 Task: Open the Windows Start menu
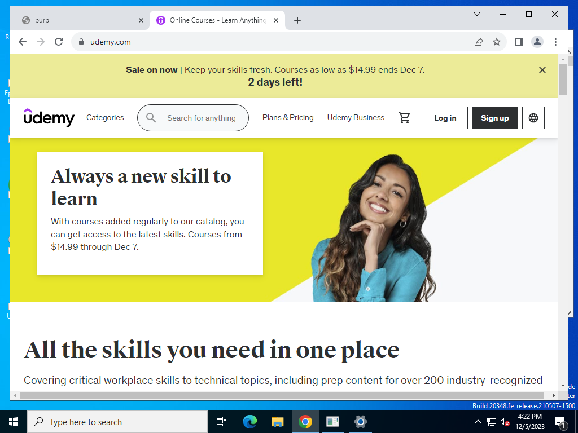14,422
